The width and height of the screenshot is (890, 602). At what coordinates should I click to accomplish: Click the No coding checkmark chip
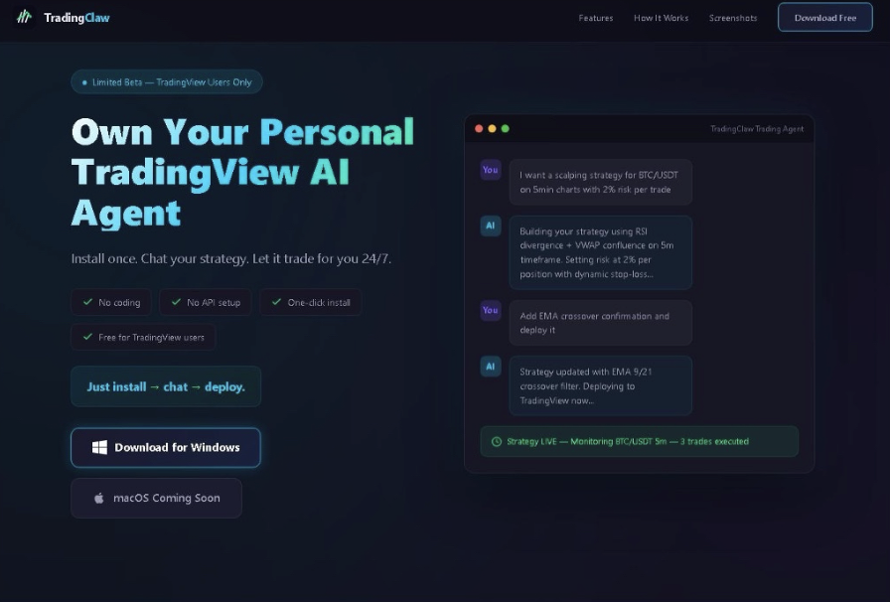click(111, 302)
